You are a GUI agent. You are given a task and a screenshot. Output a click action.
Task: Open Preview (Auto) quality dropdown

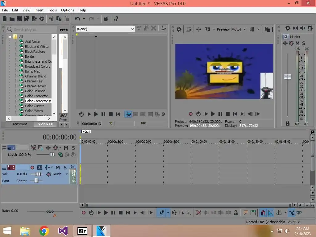245,29
